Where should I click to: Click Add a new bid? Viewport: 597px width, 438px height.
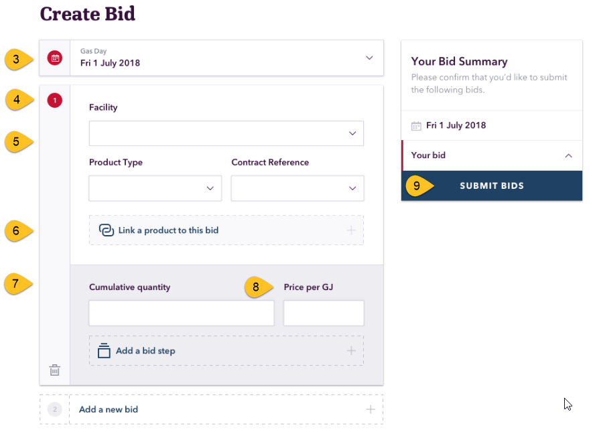click(109, 409)
